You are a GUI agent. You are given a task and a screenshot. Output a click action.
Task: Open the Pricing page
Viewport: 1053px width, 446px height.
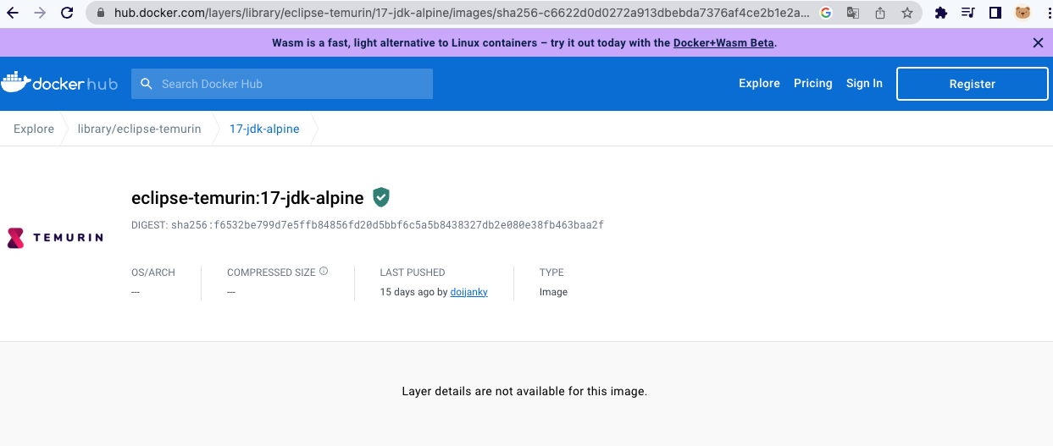point(813,83)
